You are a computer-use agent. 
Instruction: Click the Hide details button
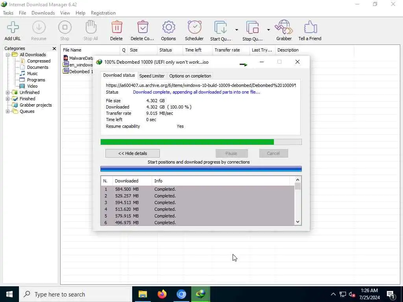pyautogui.click(x=133, y=153)
